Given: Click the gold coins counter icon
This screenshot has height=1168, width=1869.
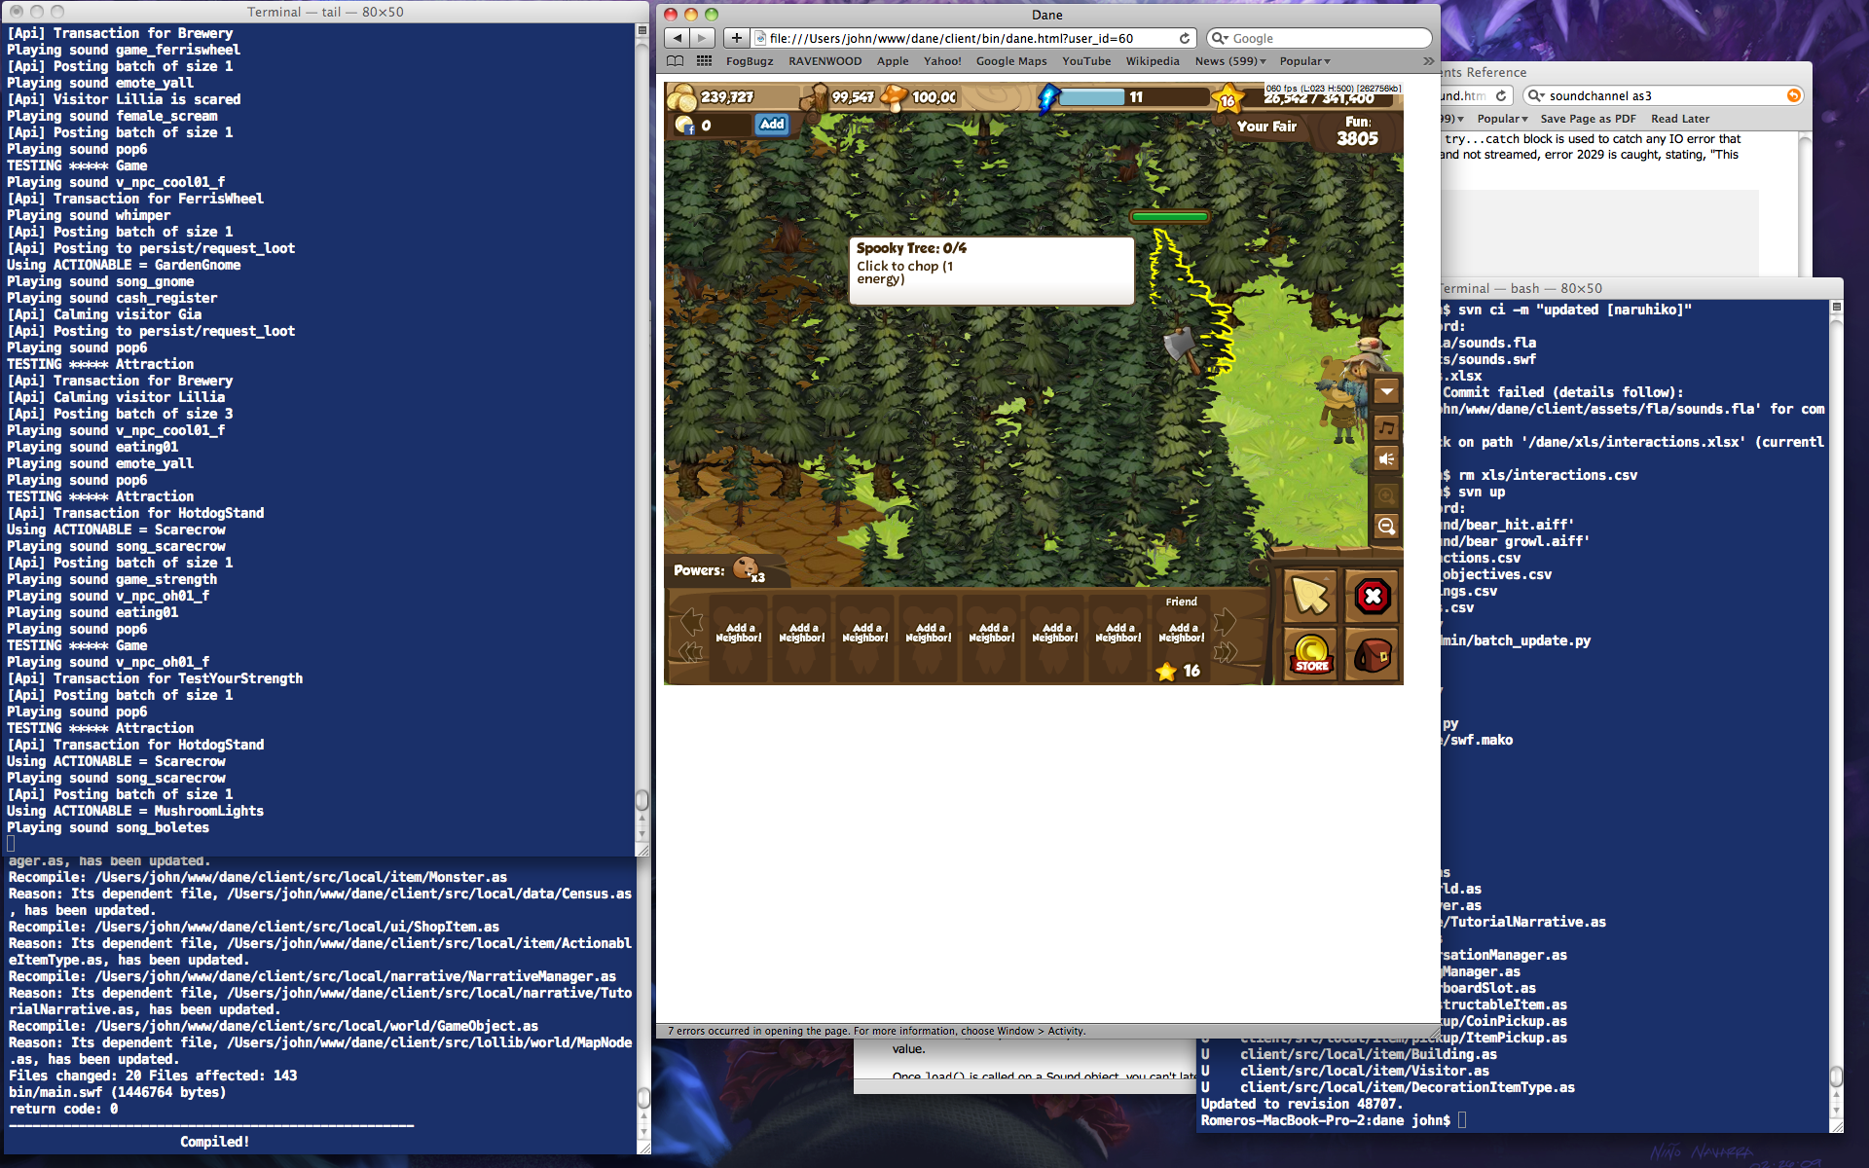Looking at the screenshot, I should pyautogui.click(x=681, y=97).
